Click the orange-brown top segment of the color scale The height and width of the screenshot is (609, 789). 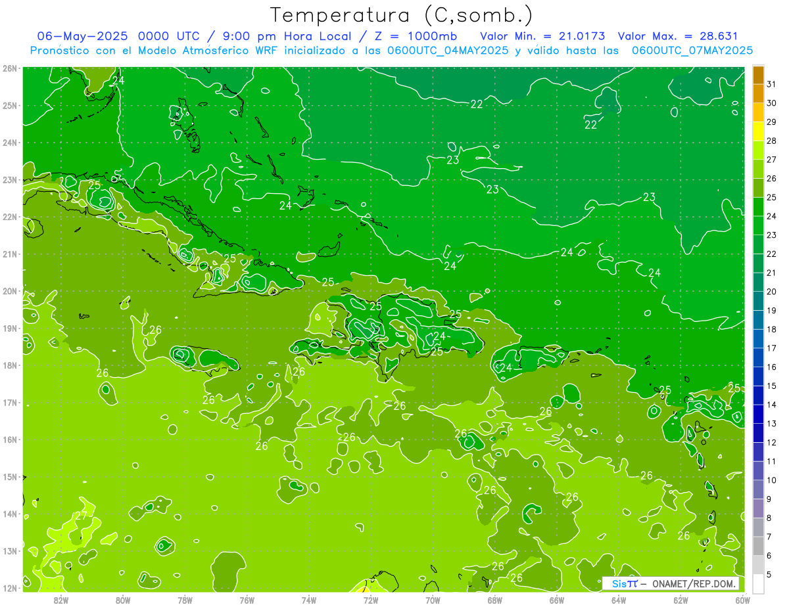(758, 75)
